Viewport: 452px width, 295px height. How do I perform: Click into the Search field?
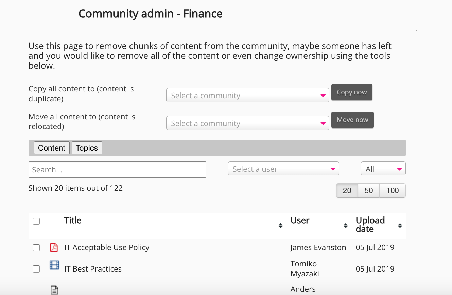click(117, 170)
